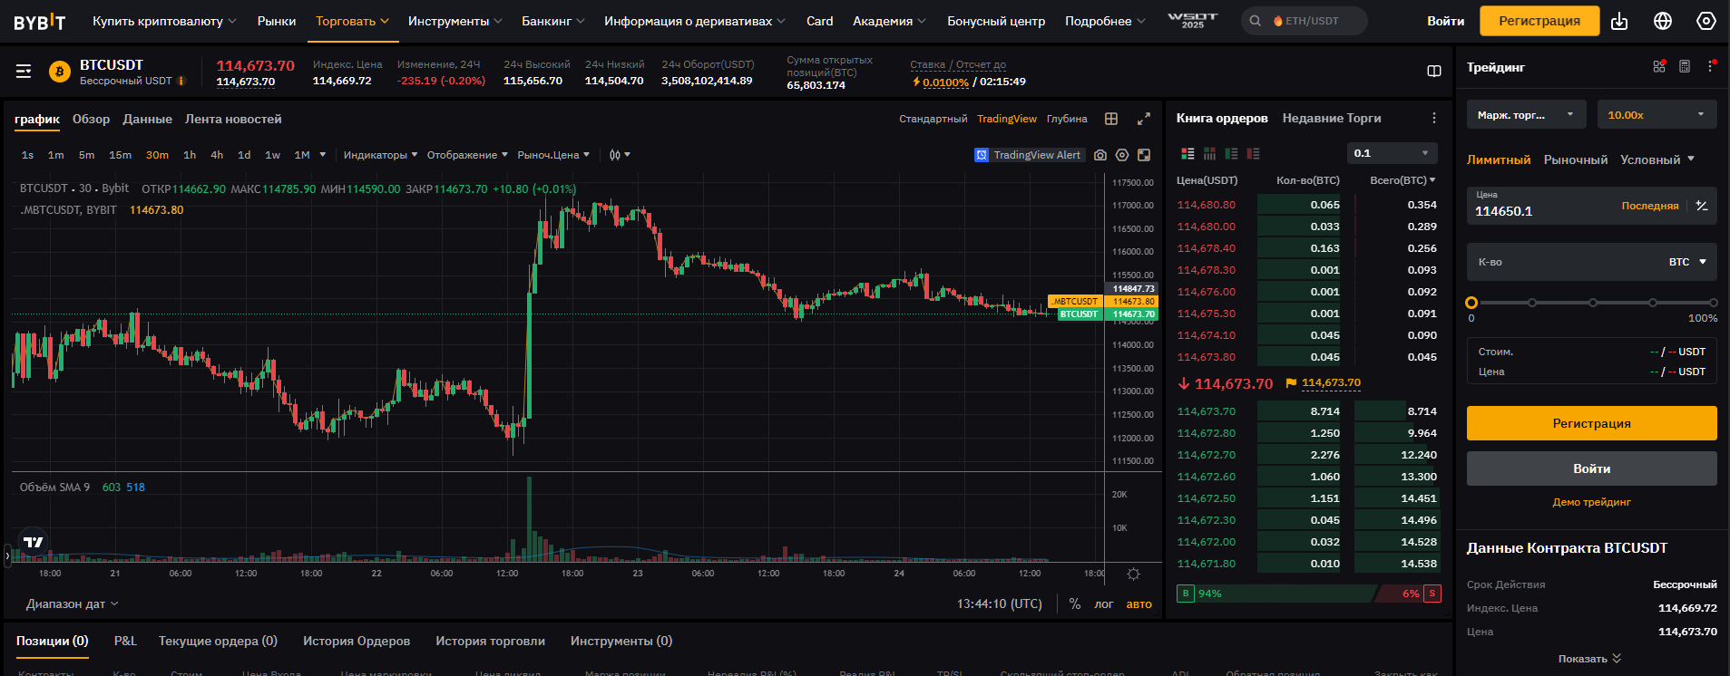Viewport: 1730px width, 676px height.
Task: Click the search magnifier icon
Action: (1256, 21)
